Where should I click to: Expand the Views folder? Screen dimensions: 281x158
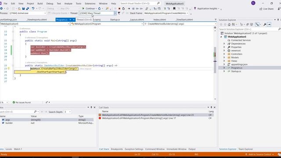coord(224,61)
